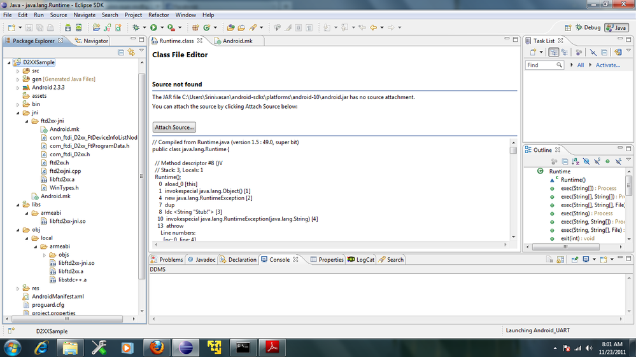Click the Attach Source... button
Viewport: 636px width, 357px height.
(x=174, y=127)
